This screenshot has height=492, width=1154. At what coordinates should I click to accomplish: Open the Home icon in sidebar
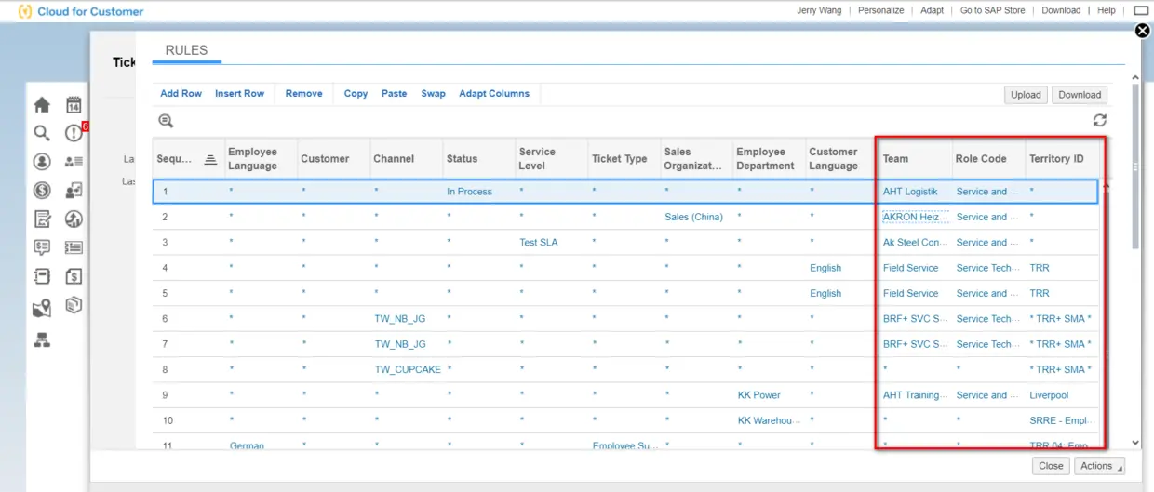point(42,105)
